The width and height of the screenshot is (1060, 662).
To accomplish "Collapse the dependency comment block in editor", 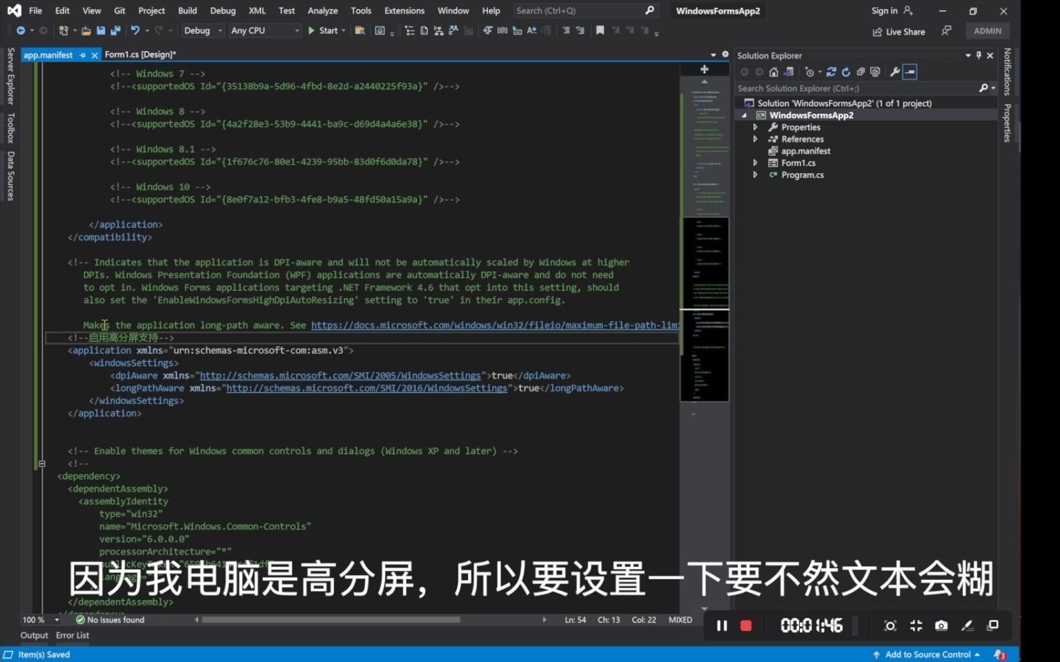I will 42,463.
